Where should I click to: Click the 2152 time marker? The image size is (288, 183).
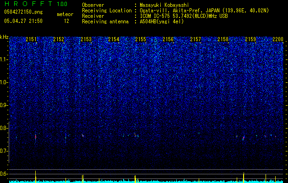coord(59,39)
